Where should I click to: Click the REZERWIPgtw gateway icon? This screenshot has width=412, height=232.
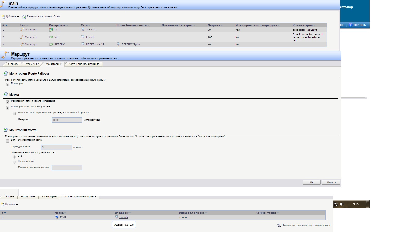point(118,44)
